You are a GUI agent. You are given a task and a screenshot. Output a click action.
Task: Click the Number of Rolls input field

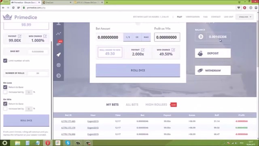click(38, 73)
